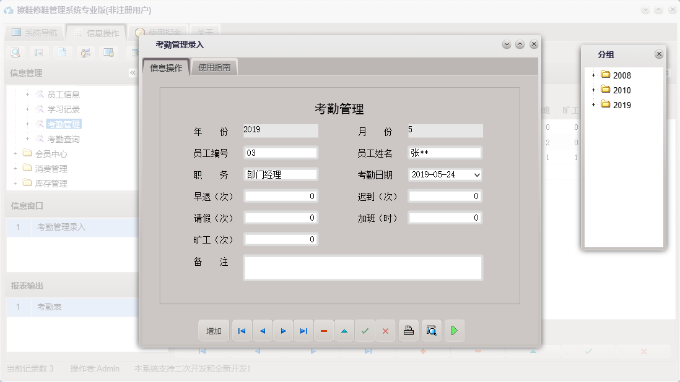Screen dimensions: 680x382
Task: Edit the record using the blue triangle icon
Action: click(x=344, y=331)
